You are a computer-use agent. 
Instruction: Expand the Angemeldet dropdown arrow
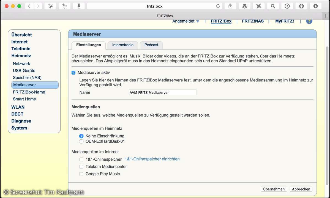[198, 21]
